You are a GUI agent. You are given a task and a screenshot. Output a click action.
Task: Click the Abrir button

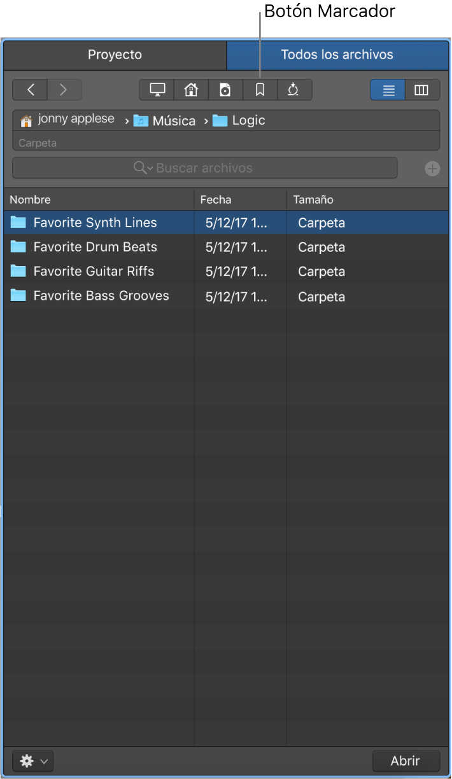click(x=406, y=761)
